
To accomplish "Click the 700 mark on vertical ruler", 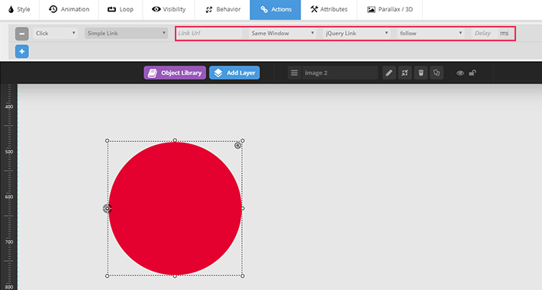I will click(x=8, y=242).
